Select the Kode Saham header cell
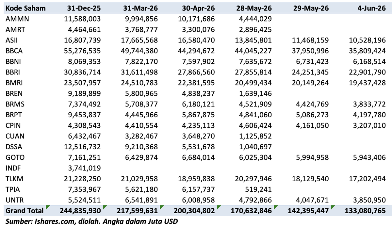 click(x=25, y=8)
